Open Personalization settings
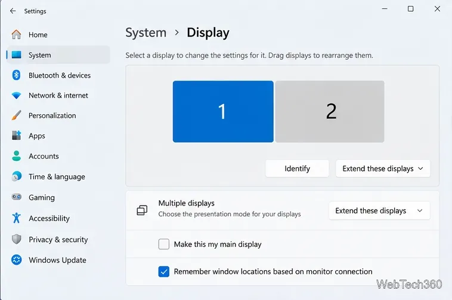 point(52,115)
